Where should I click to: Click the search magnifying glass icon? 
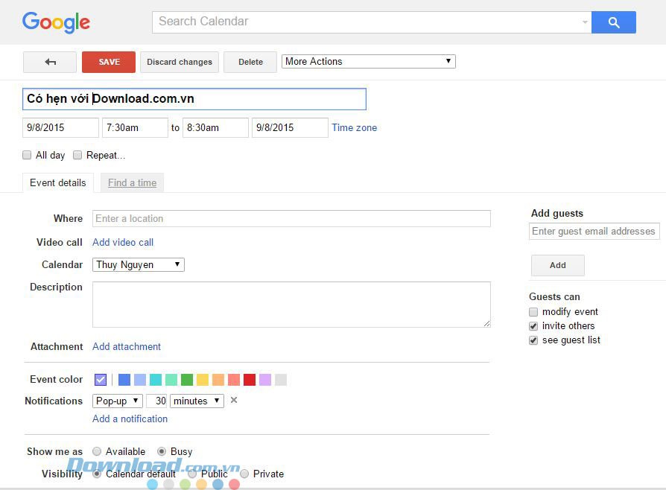point(613,22)
